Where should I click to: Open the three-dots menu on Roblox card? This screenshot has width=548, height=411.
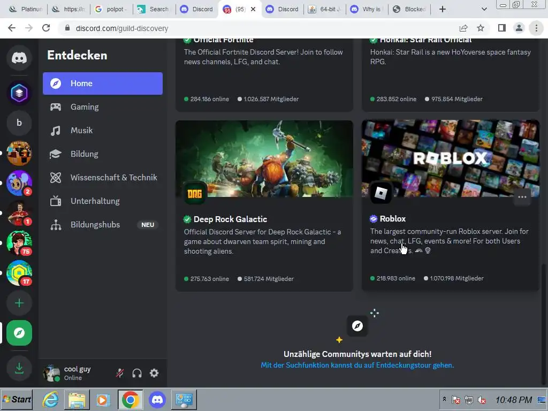coord(522,197)
